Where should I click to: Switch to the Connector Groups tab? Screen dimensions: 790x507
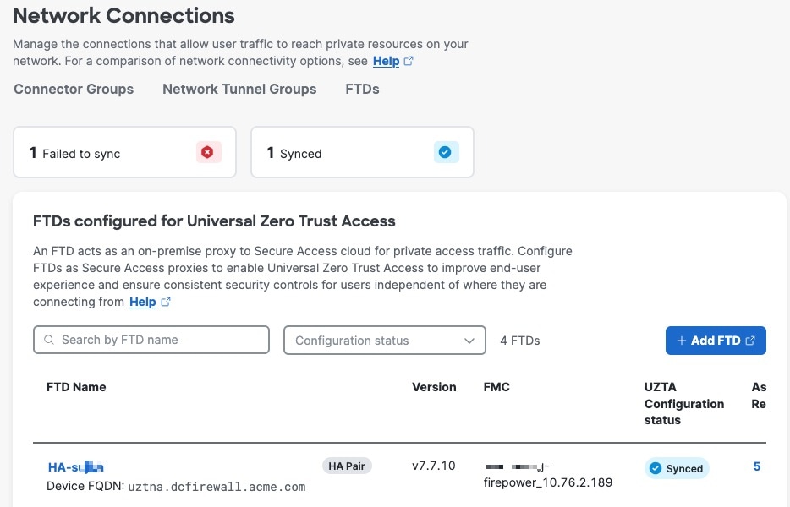[74, 89]
